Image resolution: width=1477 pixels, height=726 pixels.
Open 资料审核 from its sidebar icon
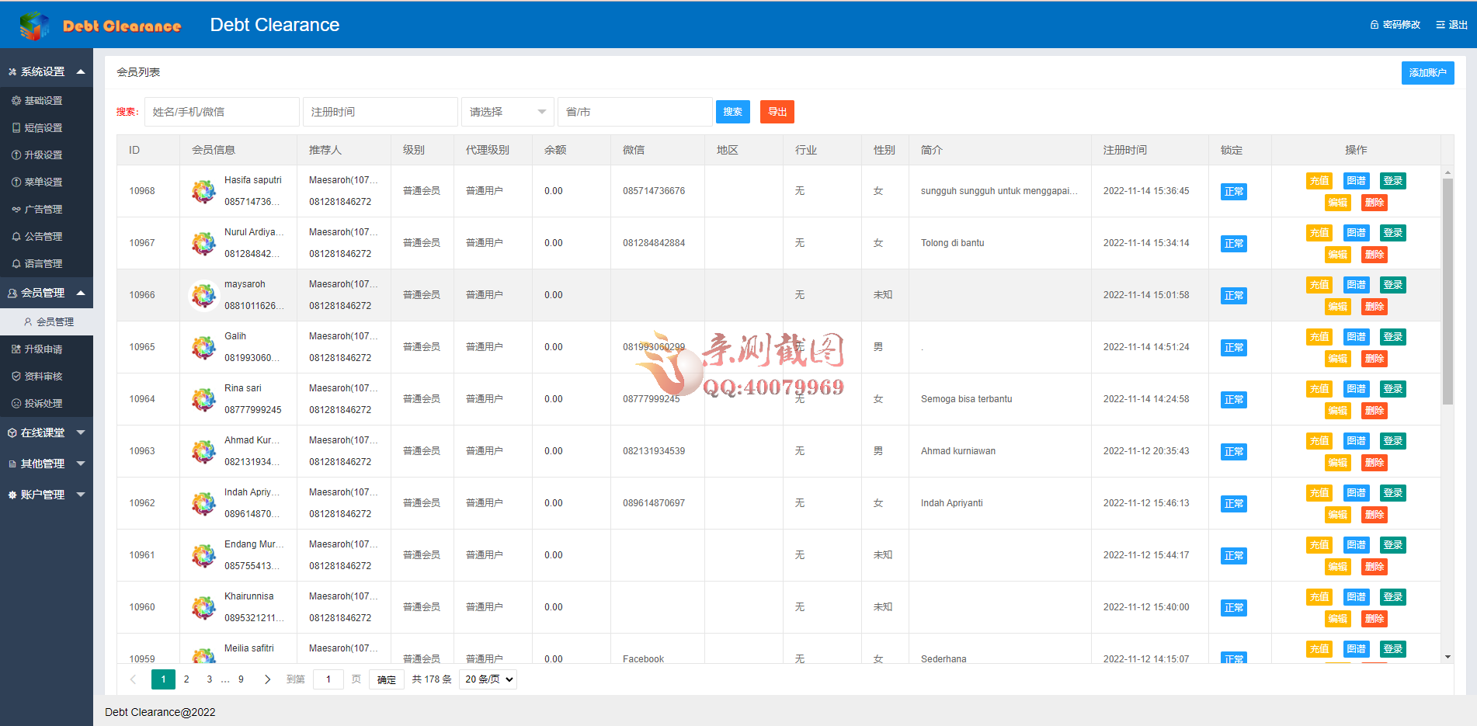16,376
